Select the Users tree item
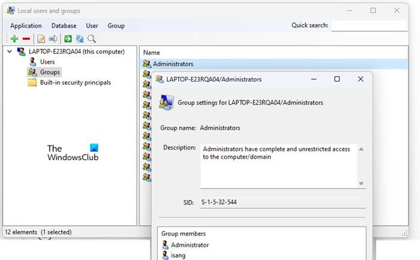The height and width of the screenshot is (260, 420). click(47, 62)
